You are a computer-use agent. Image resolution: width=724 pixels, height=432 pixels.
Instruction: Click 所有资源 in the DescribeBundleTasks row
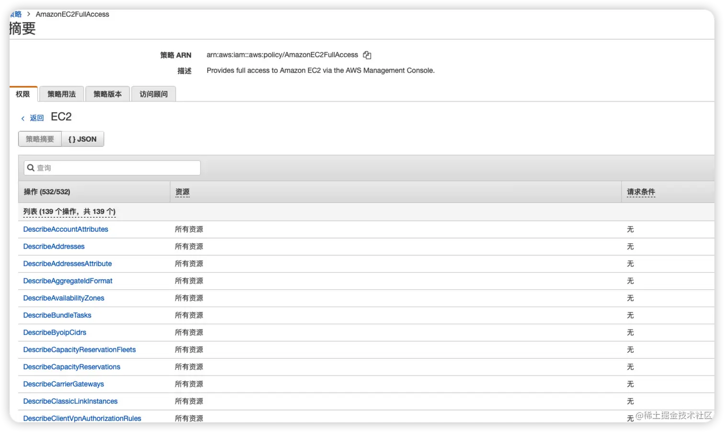[x=189, y=316]
